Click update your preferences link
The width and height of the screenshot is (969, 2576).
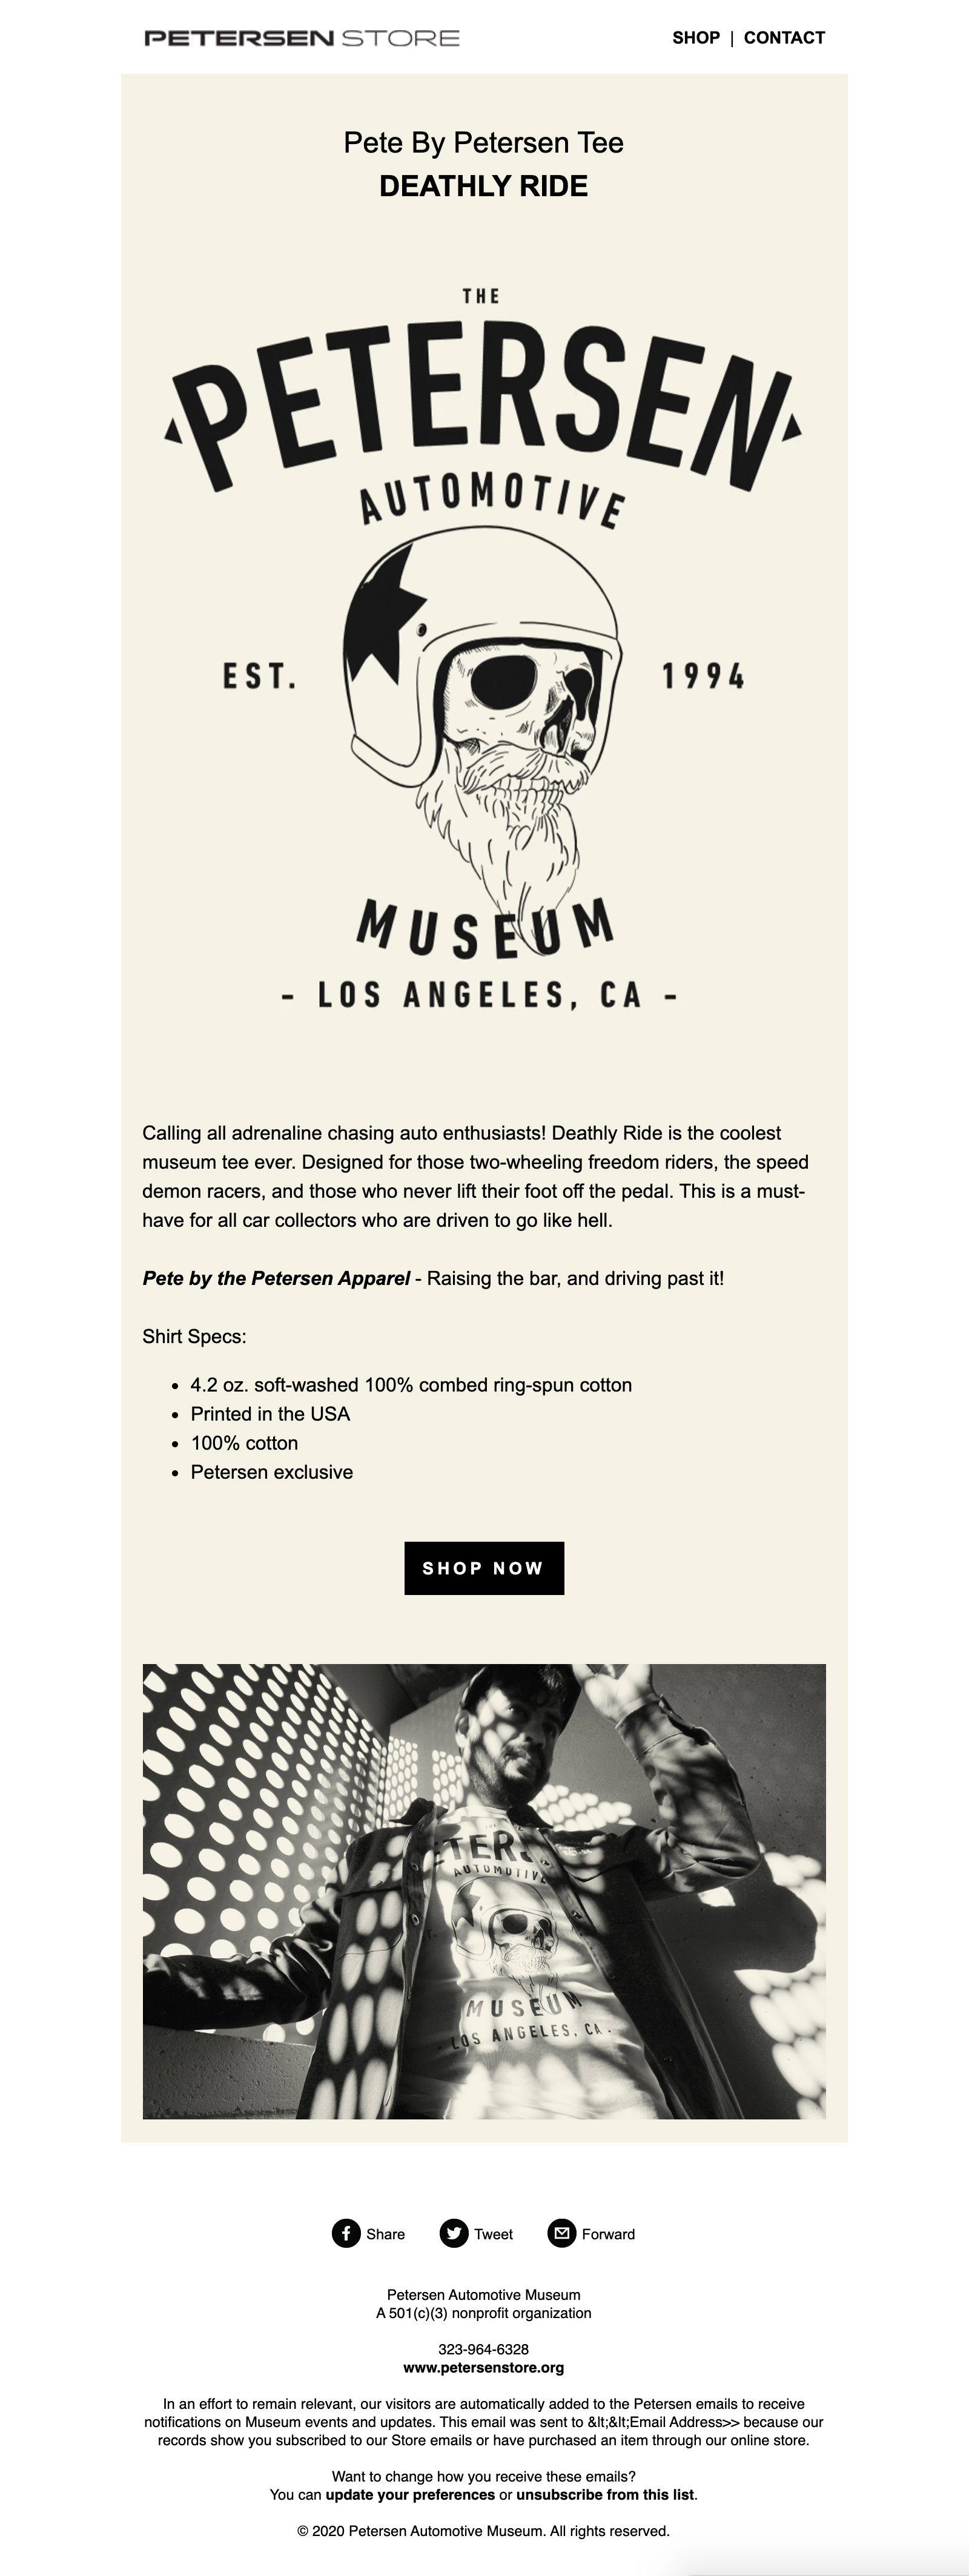[x=410, y=2495]
